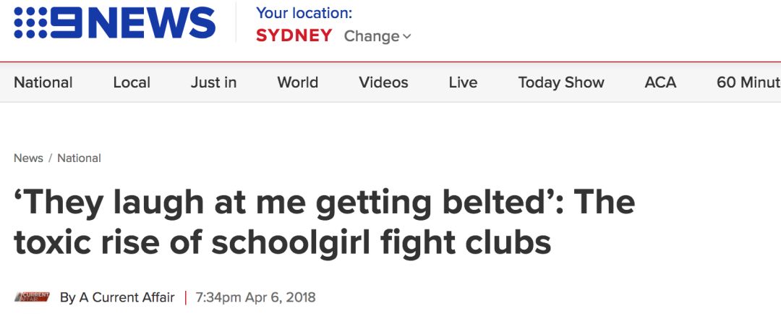Click the 9News logo
This screenshot has height=314, width=781.
(114, 23)
